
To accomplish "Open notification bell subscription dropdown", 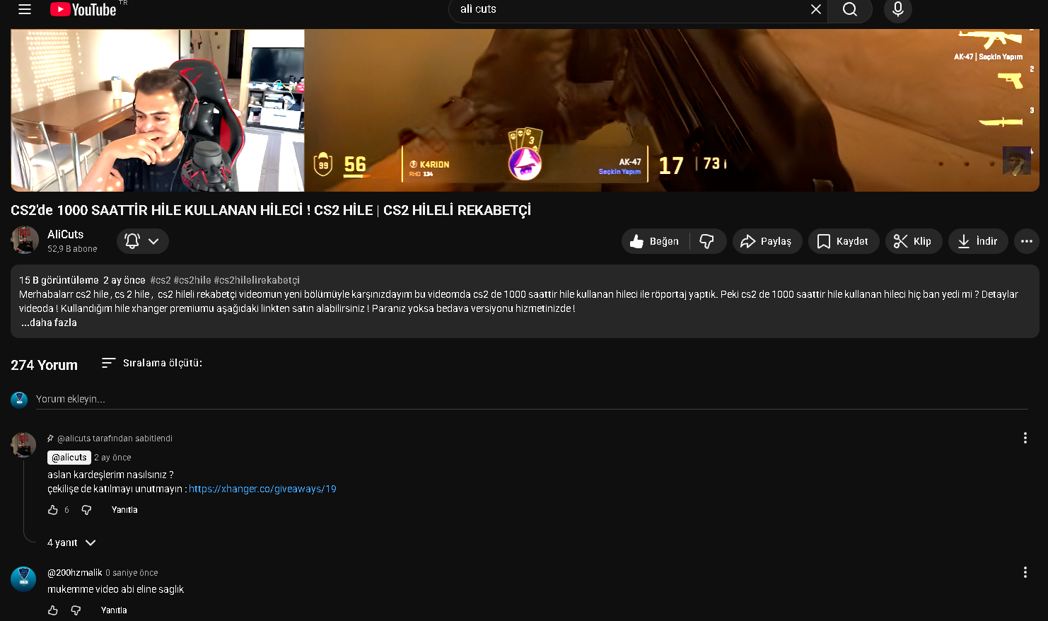I will [x=142, y=241].
